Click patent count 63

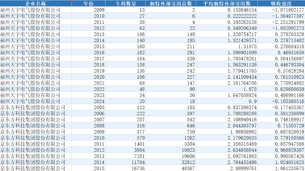click(x=125, y=28)
